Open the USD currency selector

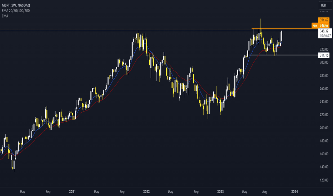click(x=325, y=5)
